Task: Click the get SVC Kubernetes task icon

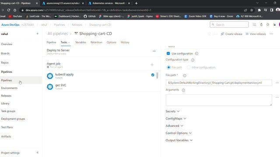Action: [50, 87]
